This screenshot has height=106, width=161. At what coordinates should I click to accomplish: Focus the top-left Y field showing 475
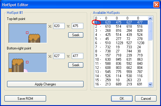click(77, 26)
